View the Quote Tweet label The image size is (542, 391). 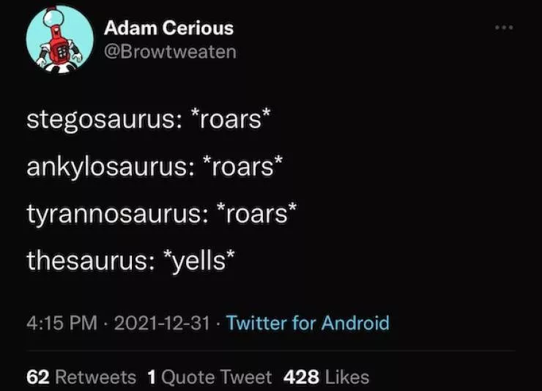click(216, 377)
